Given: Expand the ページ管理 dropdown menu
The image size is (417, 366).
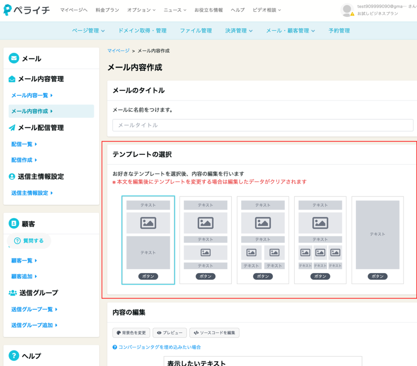Looking at the screenshot, I should (88, 31).
